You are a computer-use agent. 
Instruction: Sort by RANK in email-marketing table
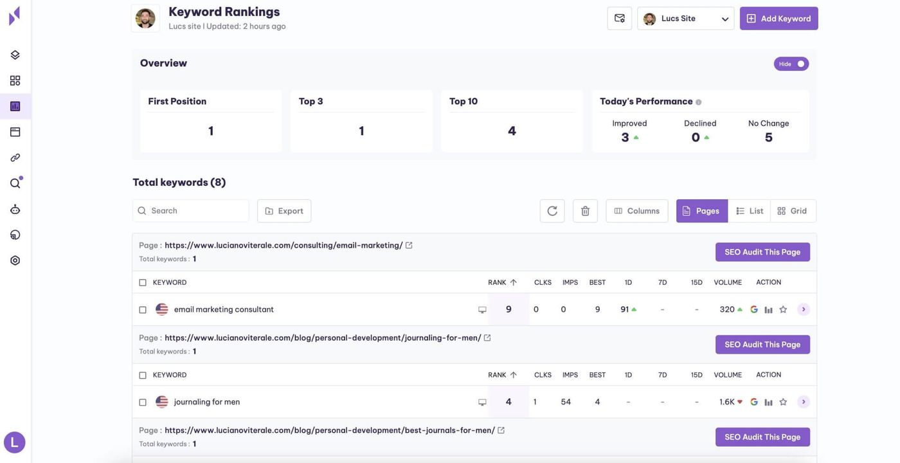click(503, 283)
